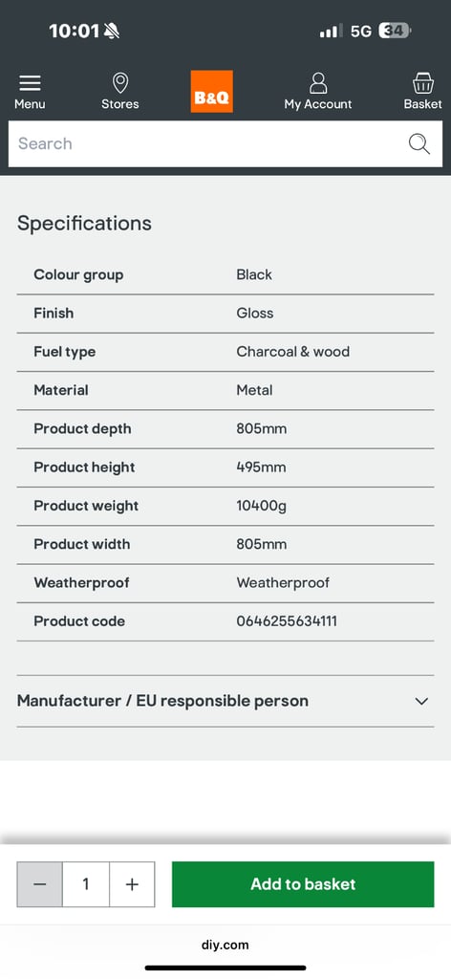Select the quantity number field
This screenshot has height=979, width=451.
pyautogui.click(x=85, y=884)
